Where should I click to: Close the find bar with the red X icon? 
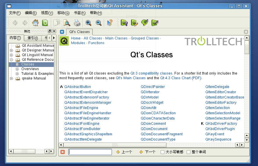pyautogui.click(x=63, y=152)
